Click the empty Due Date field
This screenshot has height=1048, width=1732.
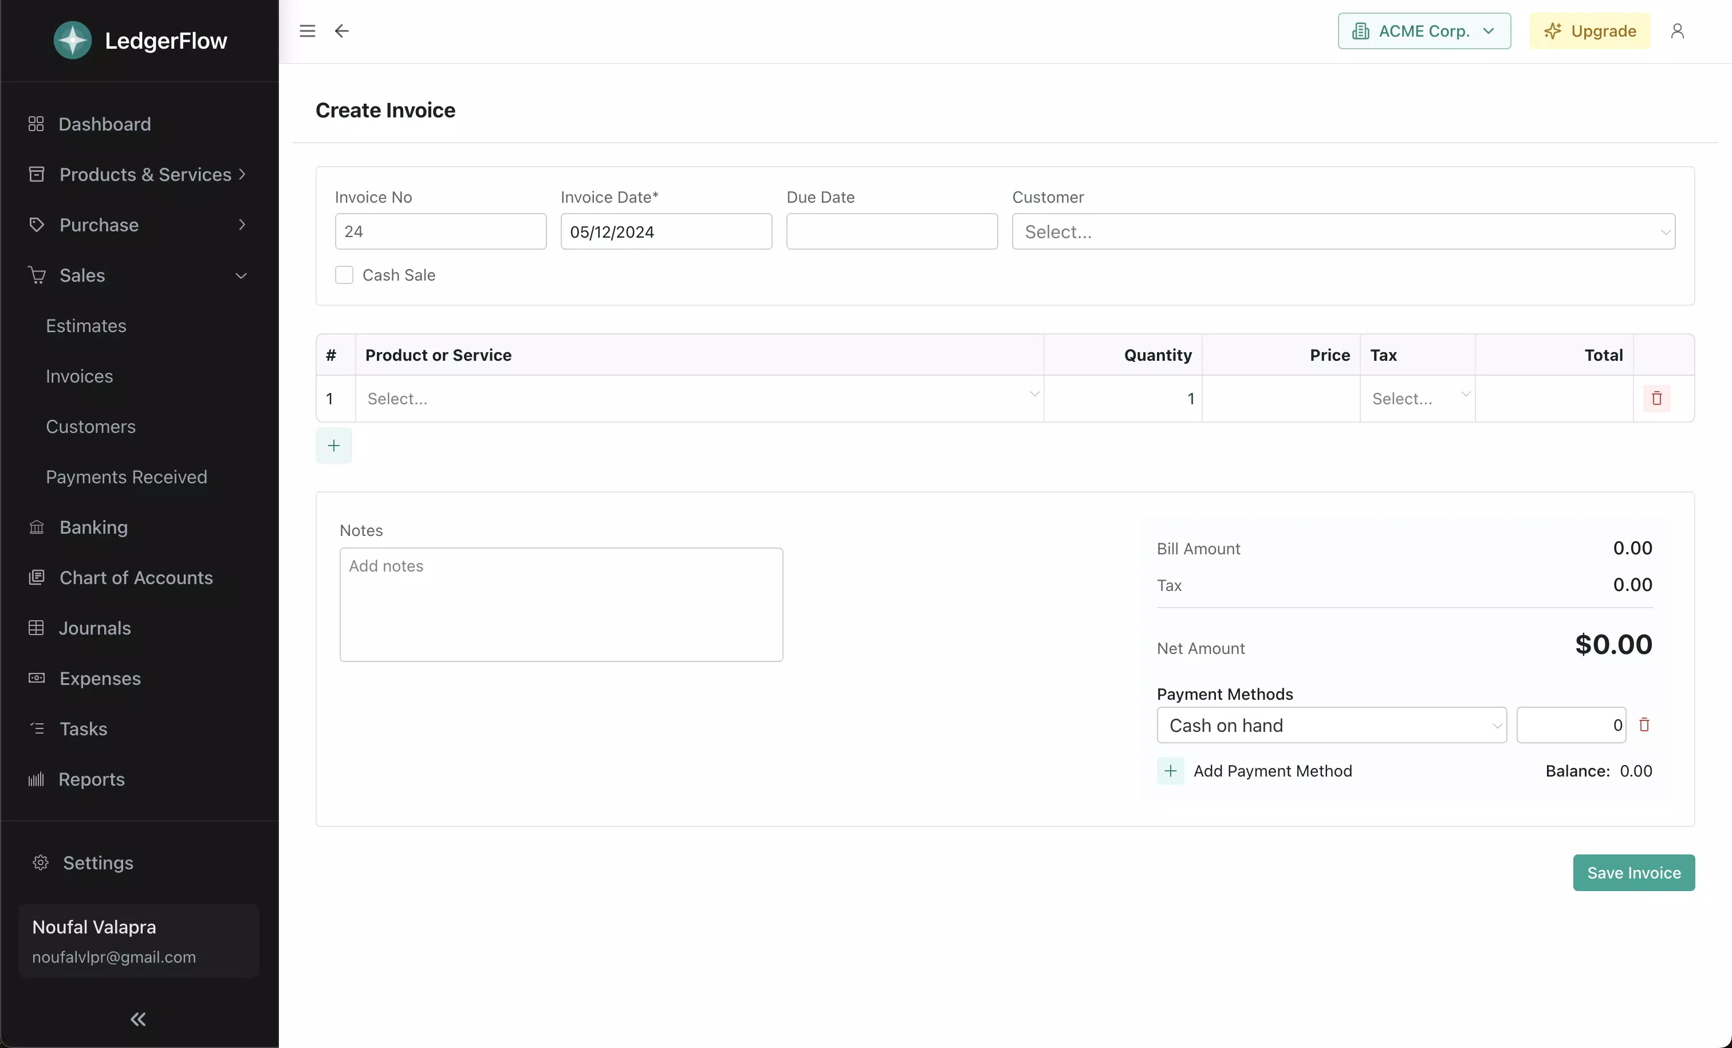point(892,231)
